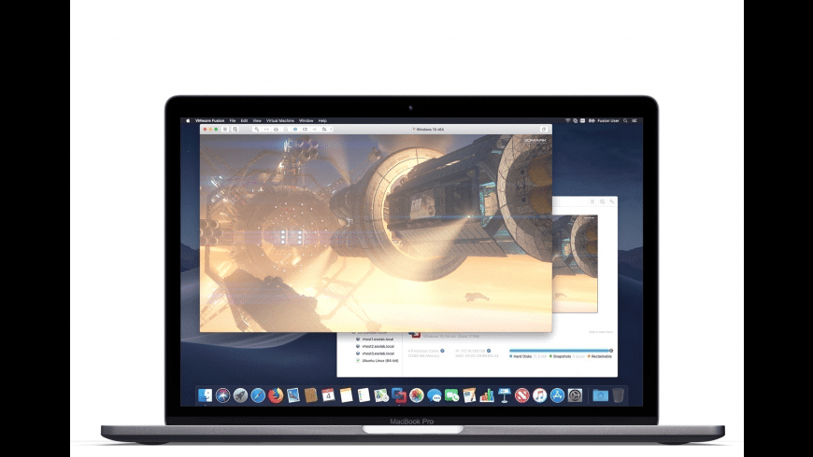This screenshot has height=457, width=813.
Task: Click the suspend/pause button in VM toolbar
Action: point(225,129)
